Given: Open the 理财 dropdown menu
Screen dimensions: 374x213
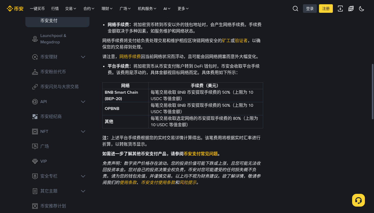Looking at the screenshot, I should [107, 9].
